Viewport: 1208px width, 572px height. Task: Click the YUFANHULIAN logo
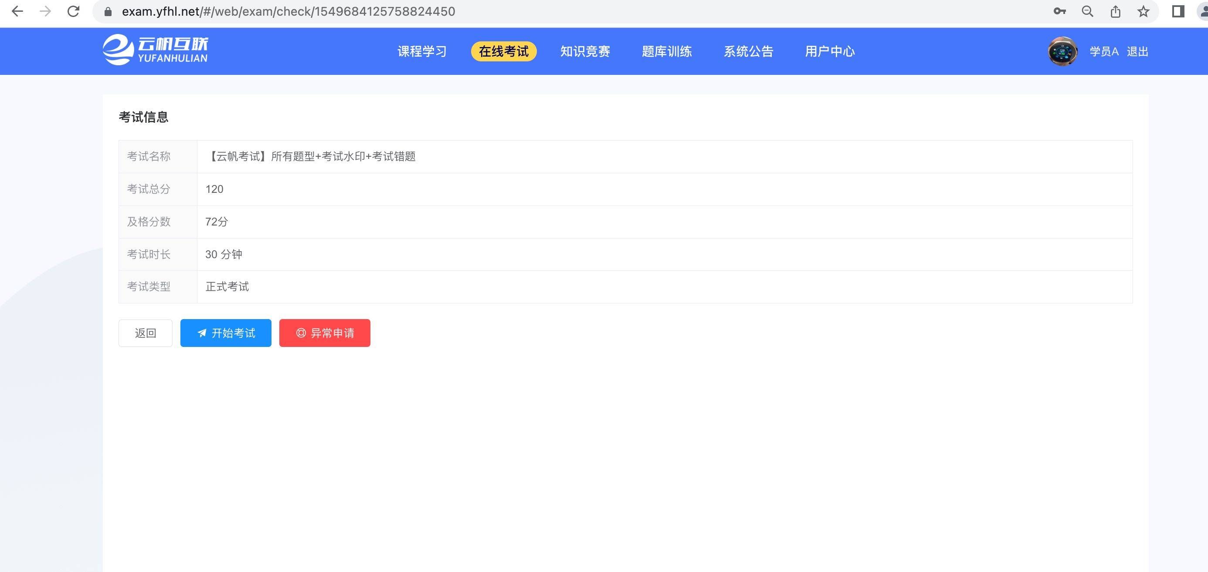tap(155, 50)
